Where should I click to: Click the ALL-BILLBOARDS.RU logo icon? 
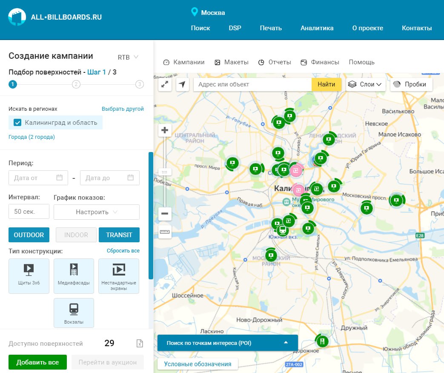pyautogui.click(x=17, y=17)
